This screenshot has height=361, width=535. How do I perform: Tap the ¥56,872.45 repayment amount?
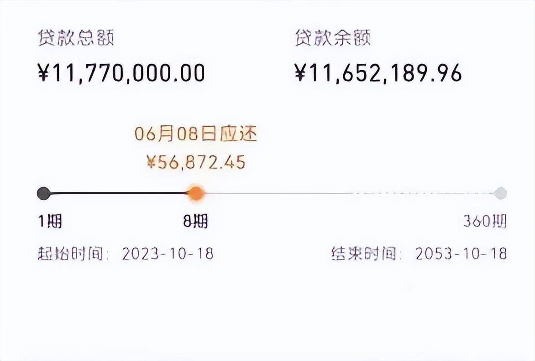coord(196,162)
